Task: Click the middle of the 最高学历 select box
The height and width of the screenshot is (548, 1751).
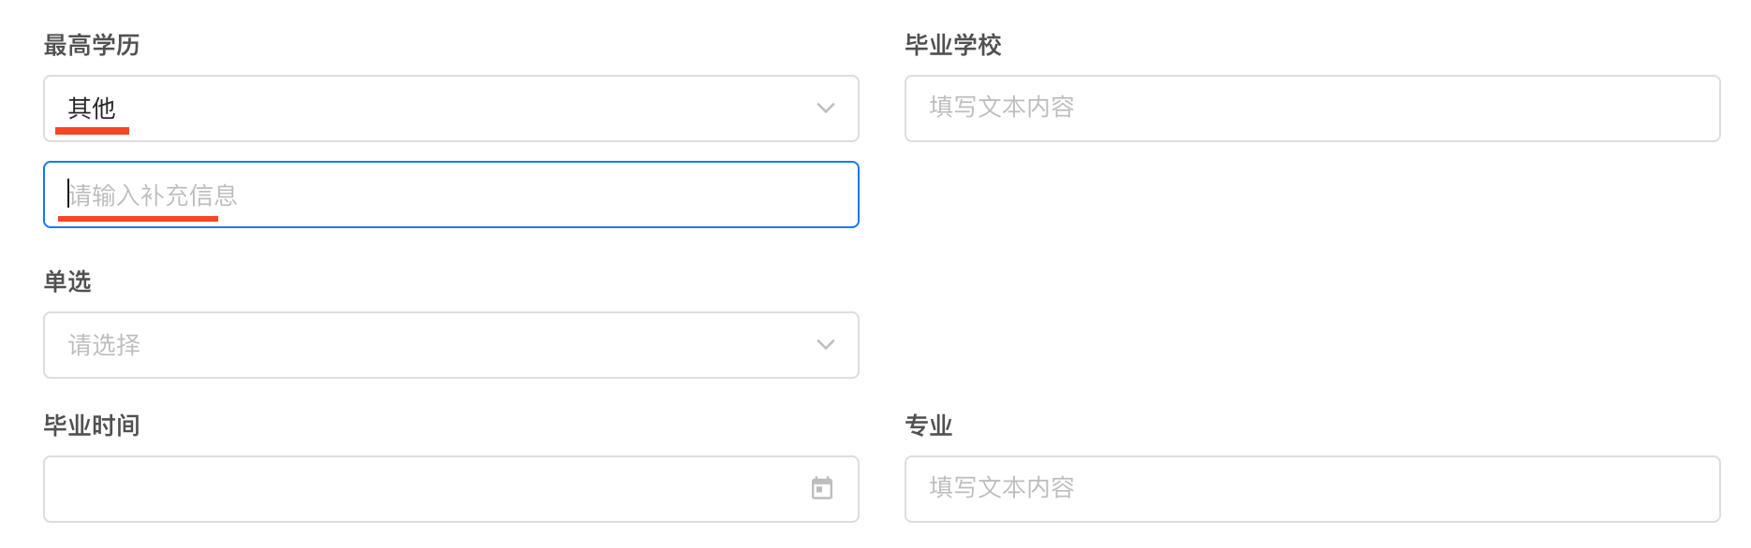Action: [450, 108]
